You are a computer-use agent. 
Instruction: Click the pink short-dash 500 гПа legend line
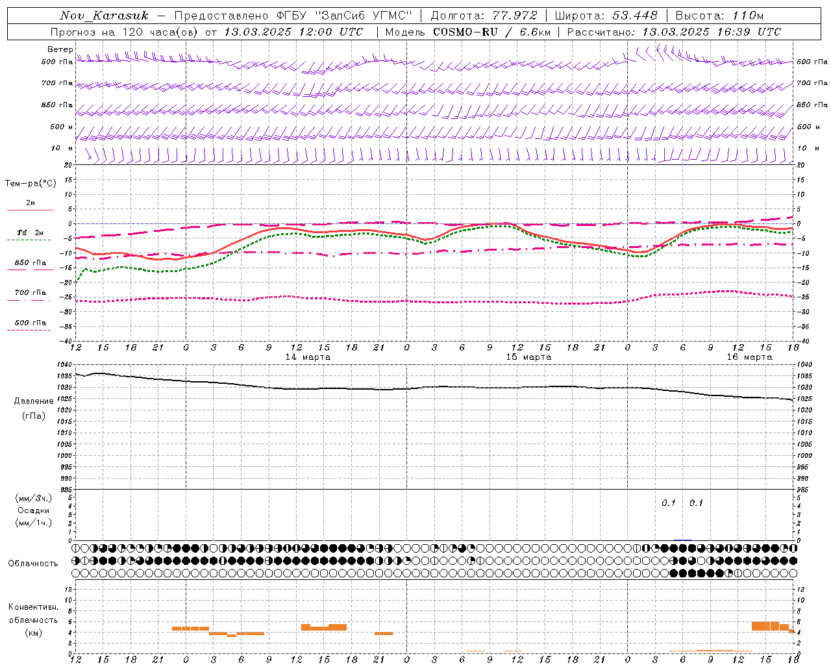pos(29,330)
